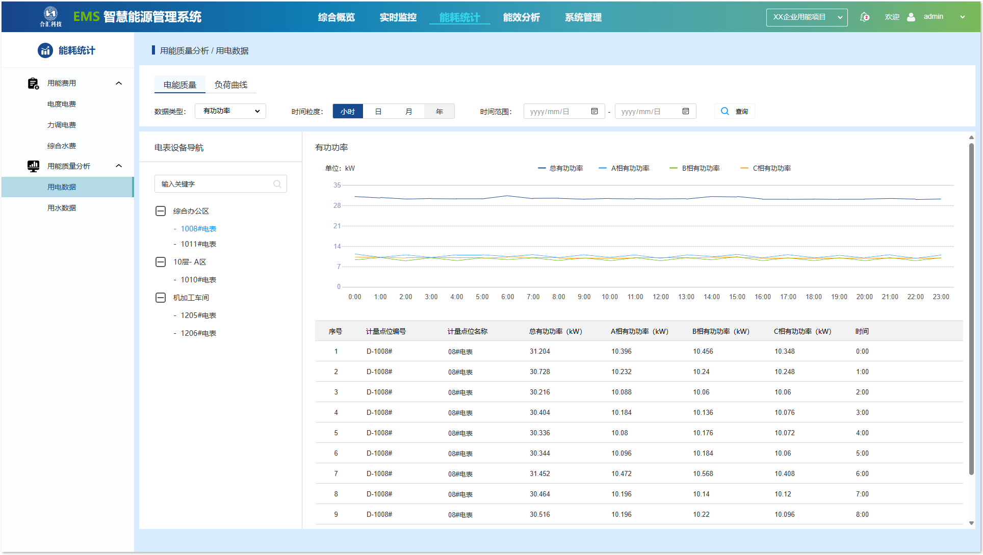Click the 用能质量分析 monitor icon
The image size is (983, 555).
(33, 166)
